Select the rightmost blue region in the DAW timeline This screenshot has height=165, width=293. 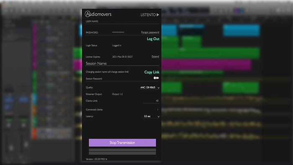pyautogui.click(x=241, y=30)
